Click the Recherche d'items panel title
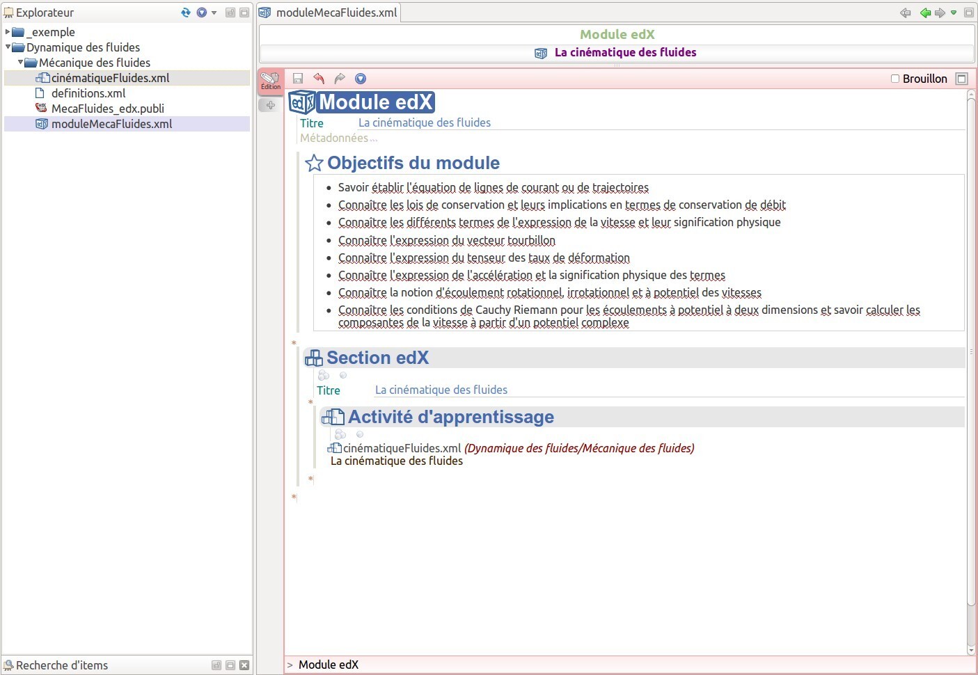Image resolution: width=978 pixels, height=675 pixels. click(62, 665)
